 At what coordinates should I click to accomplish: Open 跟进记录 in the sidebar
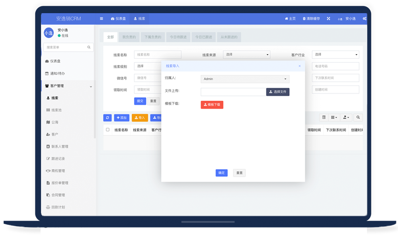pyautogui.click(x=56, y=159)
